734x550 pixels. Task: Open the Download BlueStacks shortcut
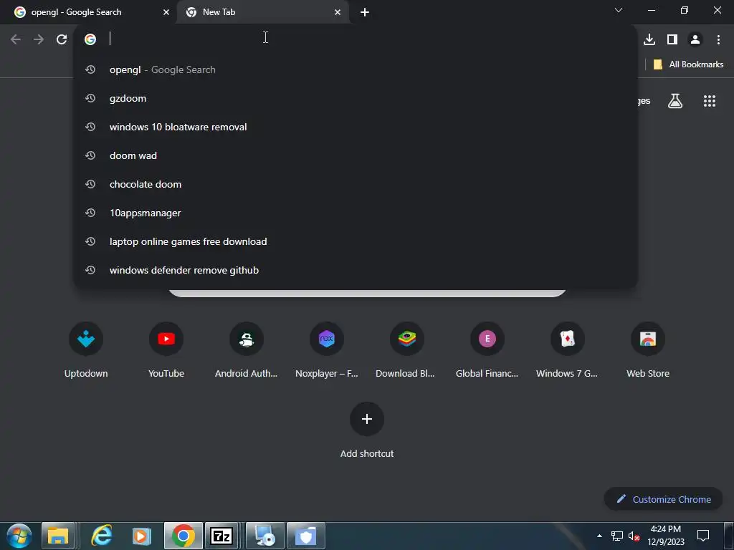[407, 349]
